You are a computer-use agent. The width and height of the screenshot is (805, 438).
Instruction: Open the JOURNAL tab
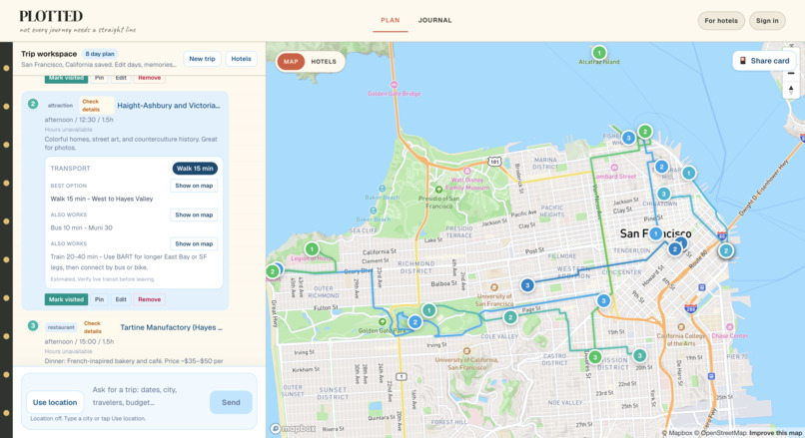(434, 21)
